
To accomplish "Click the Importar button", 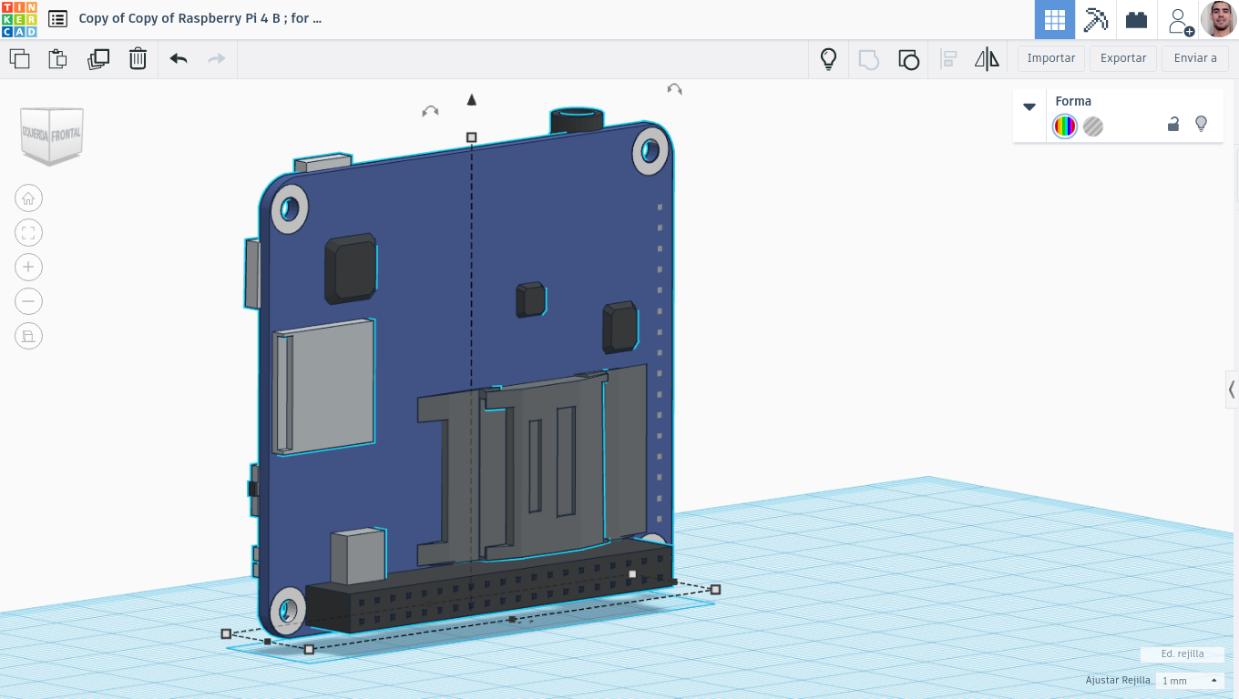I will pos(1051,58).
